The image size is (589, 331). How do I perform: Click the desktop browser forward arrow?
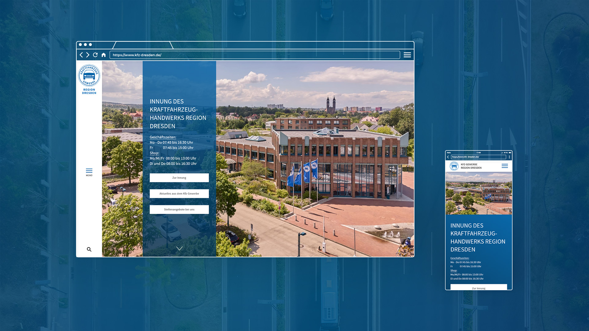coord(88,55)
